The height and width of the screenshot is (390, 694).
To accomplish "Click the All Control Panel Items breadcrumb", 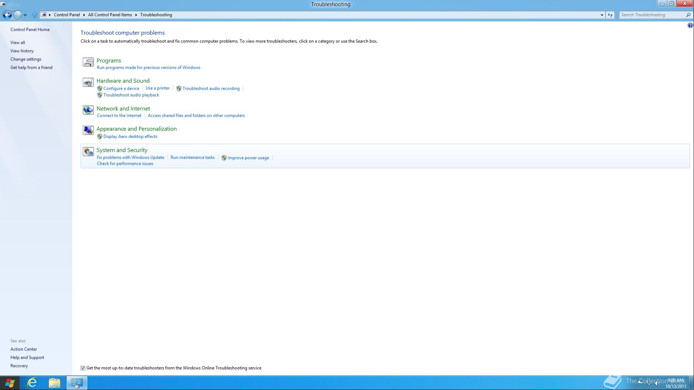I will pos(110,15).
